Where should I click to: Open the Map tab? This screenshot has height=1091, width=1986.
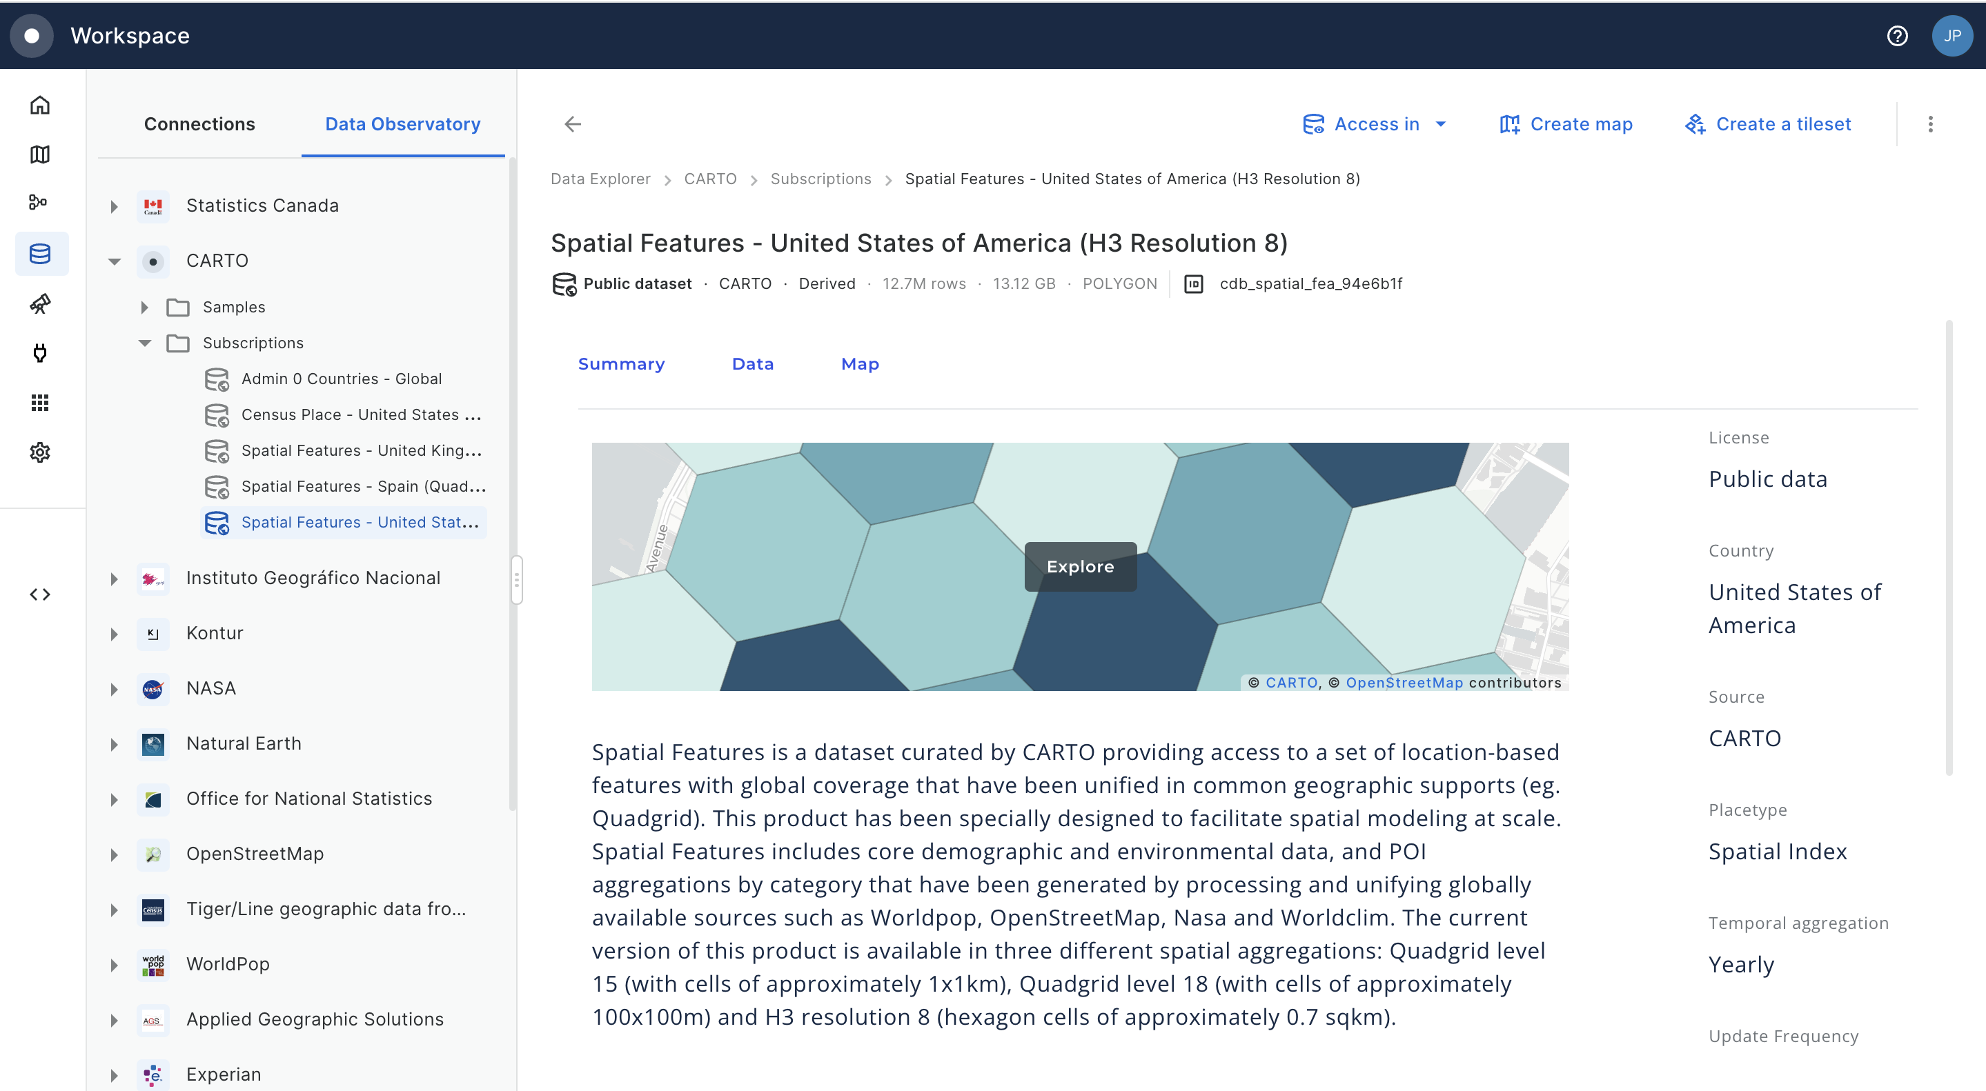pyautogui.click(x=860, y=363)
